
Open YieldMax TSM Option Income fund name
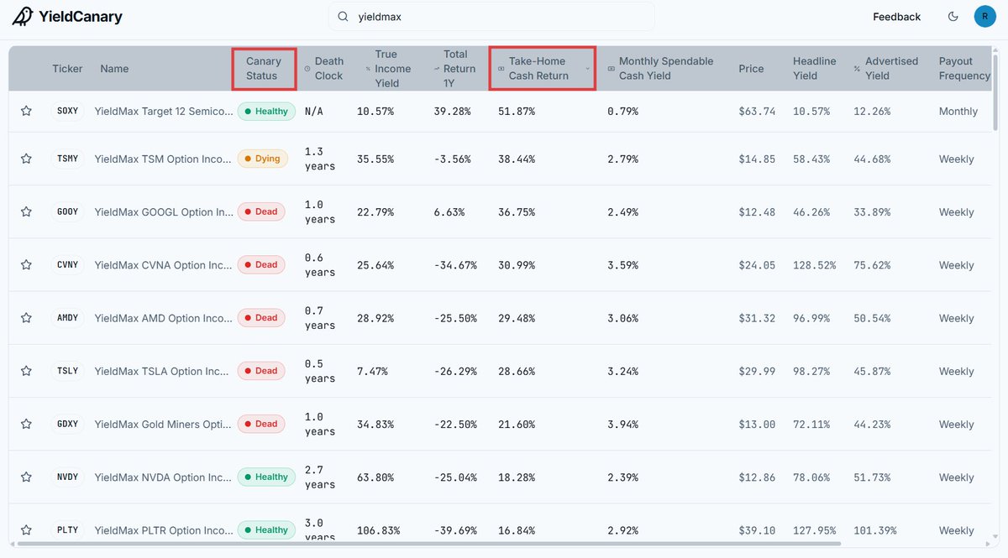pyautogui.click(x=164, y=159)
